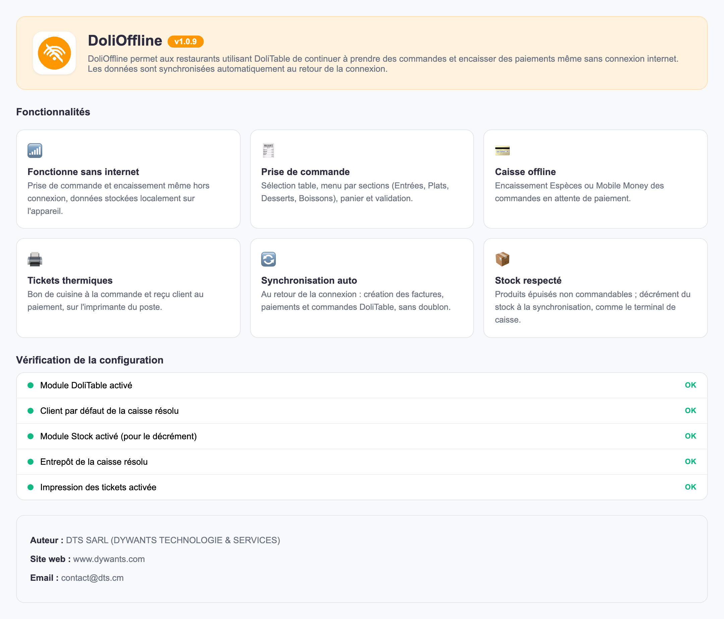Click the description text under Stock respecté
Screen dimensions: 724x619
pyautogui.click(x=593, y=307)
